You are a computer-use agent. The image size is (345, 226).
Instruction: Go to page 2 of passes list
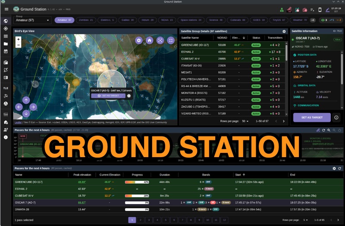coord(141,220)
